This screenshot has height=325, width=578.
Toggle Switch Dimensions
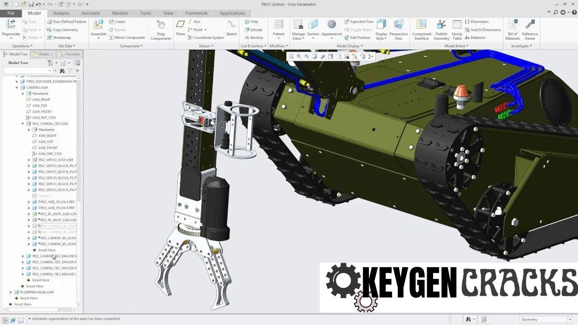(x=483, y=30)
